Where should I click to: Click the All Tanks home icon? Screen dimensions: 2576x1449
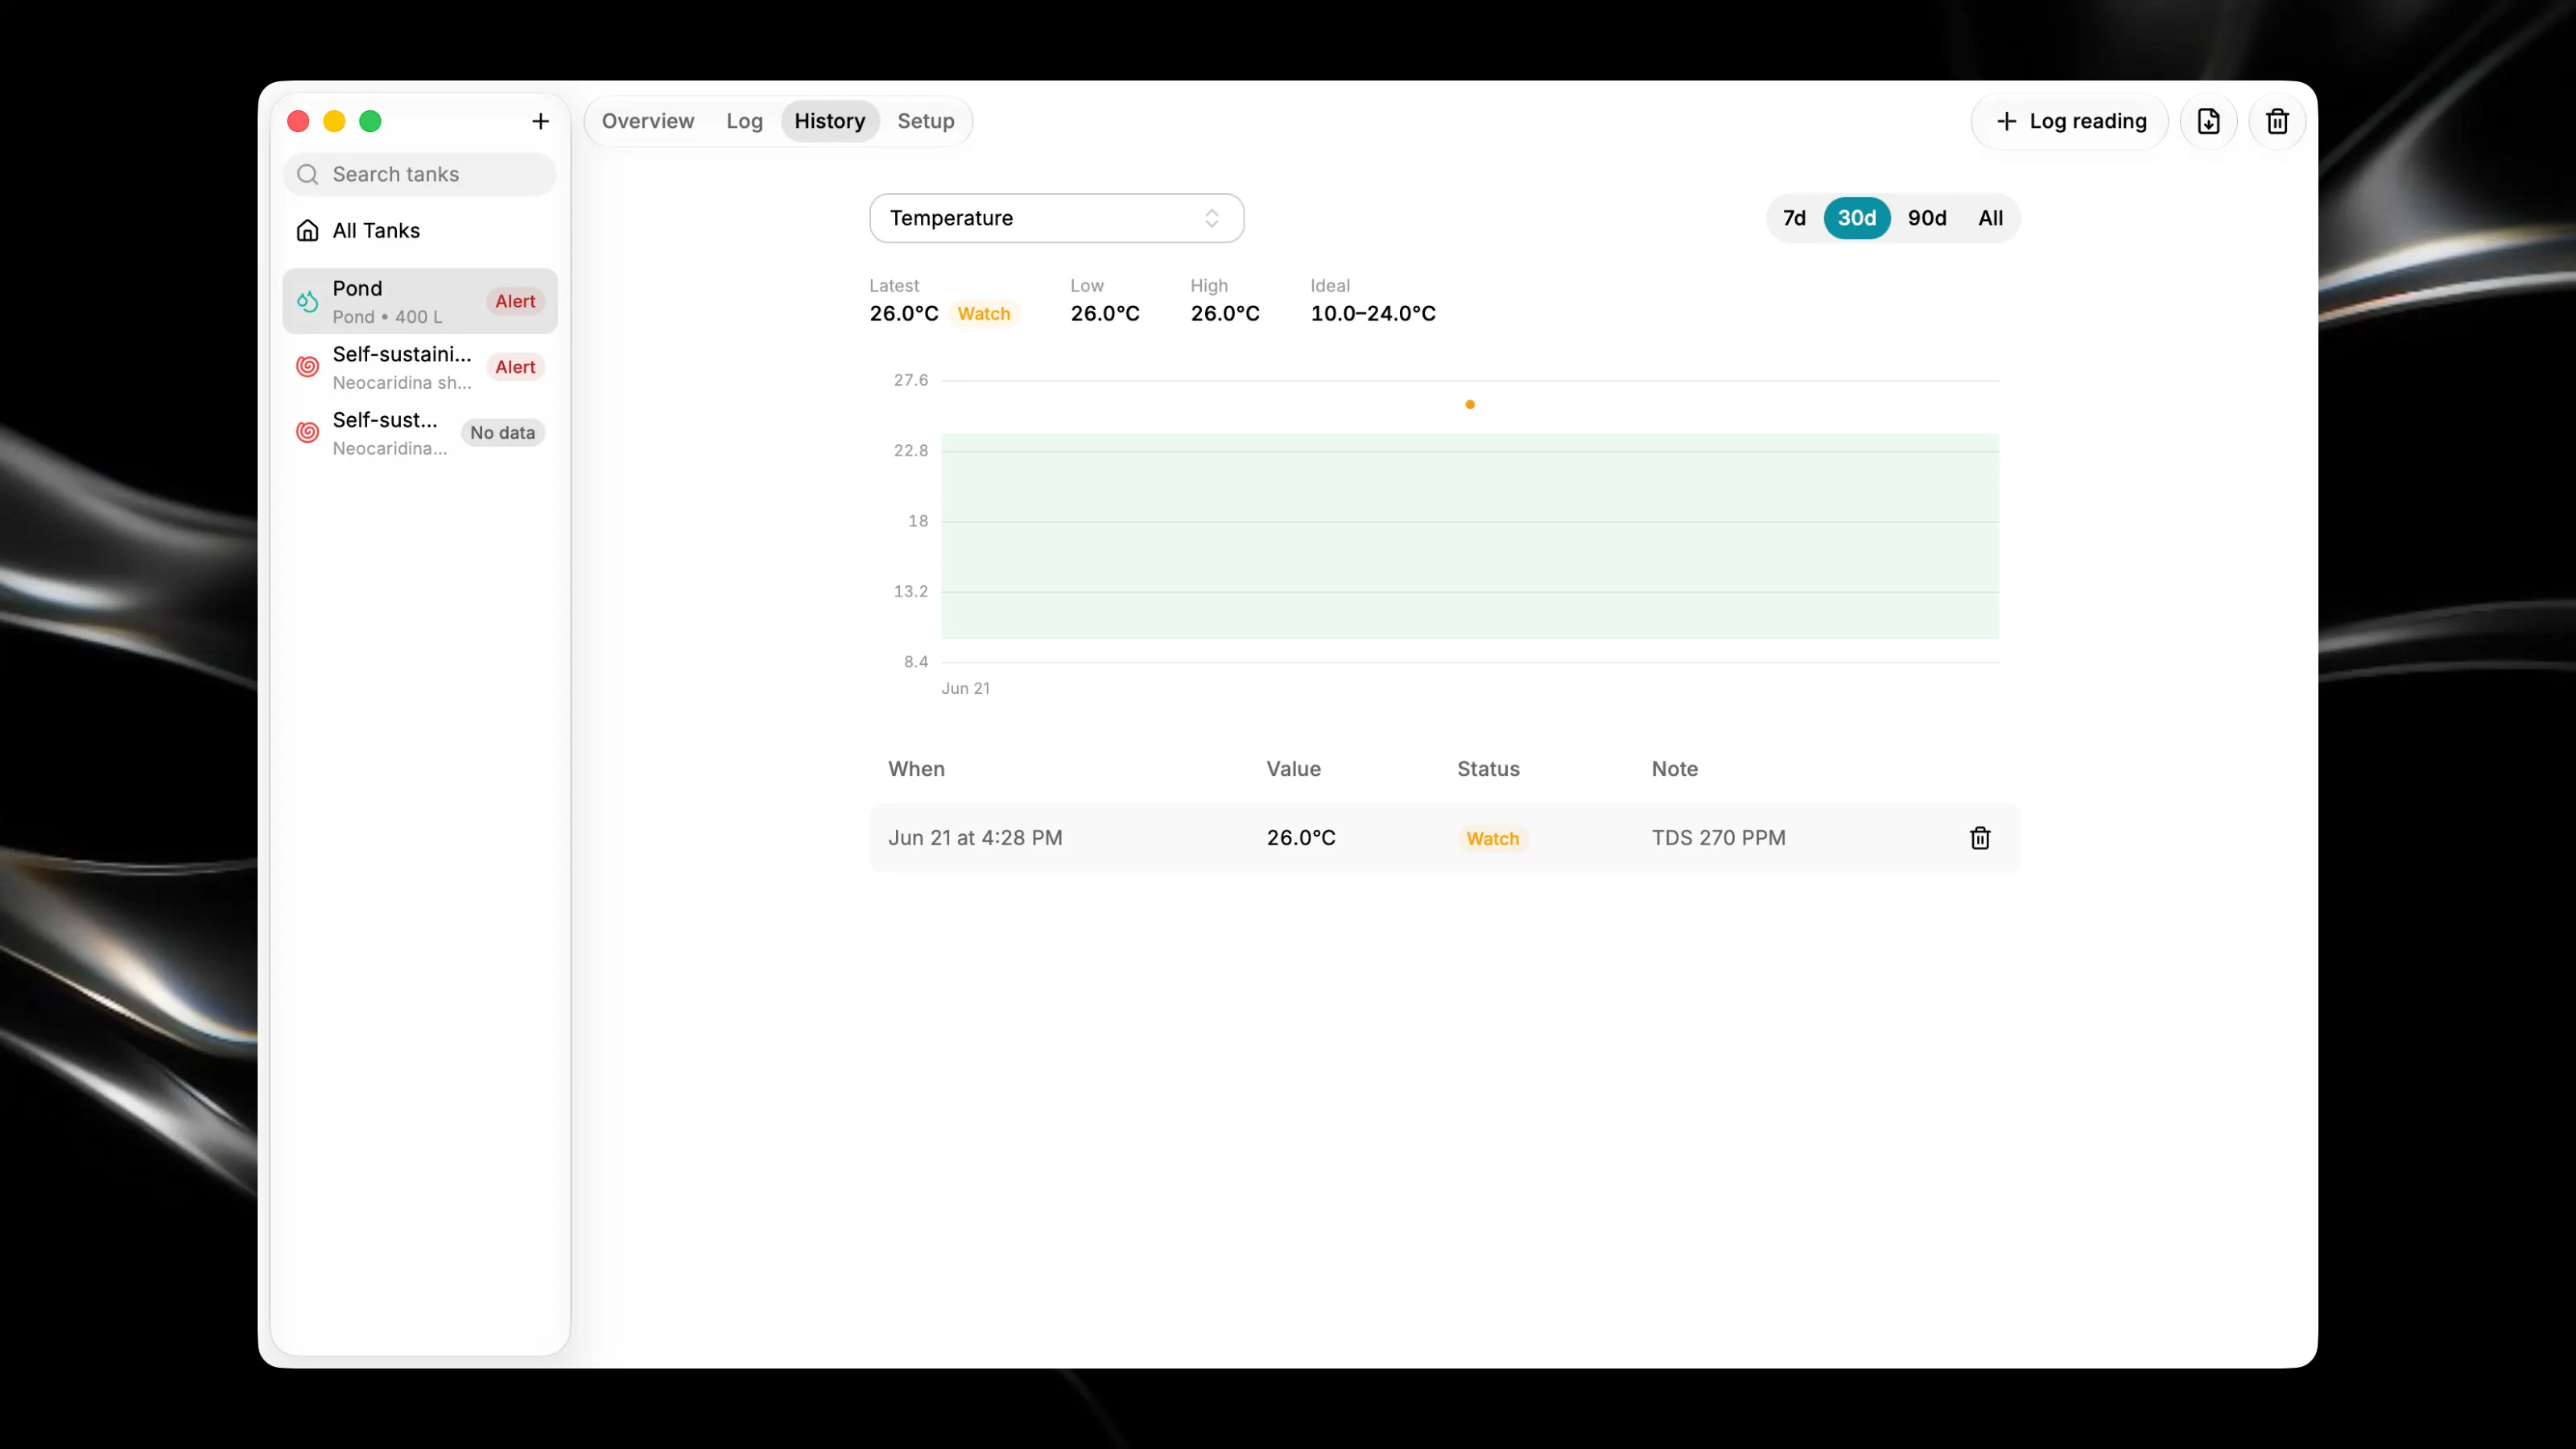308,231
